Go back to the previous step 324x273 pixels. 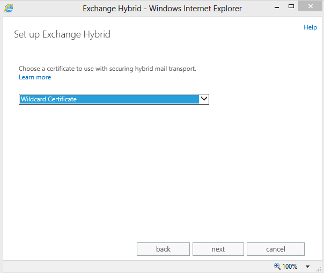click(x=163, y=249)
